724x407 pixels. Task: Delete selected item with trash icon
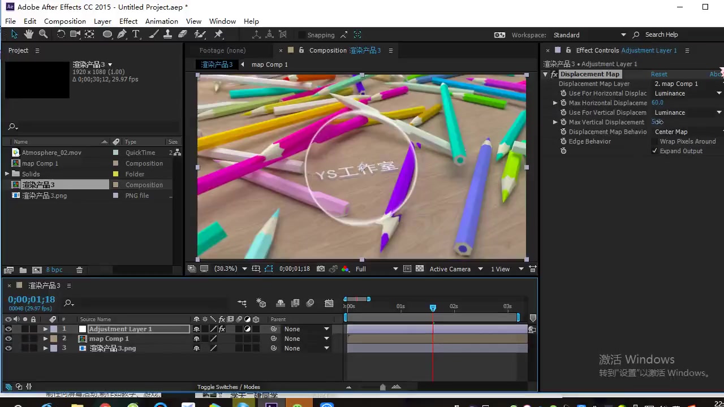pyautogui.click(x=80, y=270)
